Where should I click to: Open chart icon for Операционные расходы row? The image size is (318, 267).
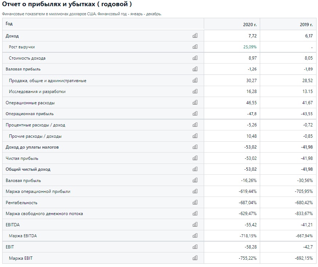(195, 102)
